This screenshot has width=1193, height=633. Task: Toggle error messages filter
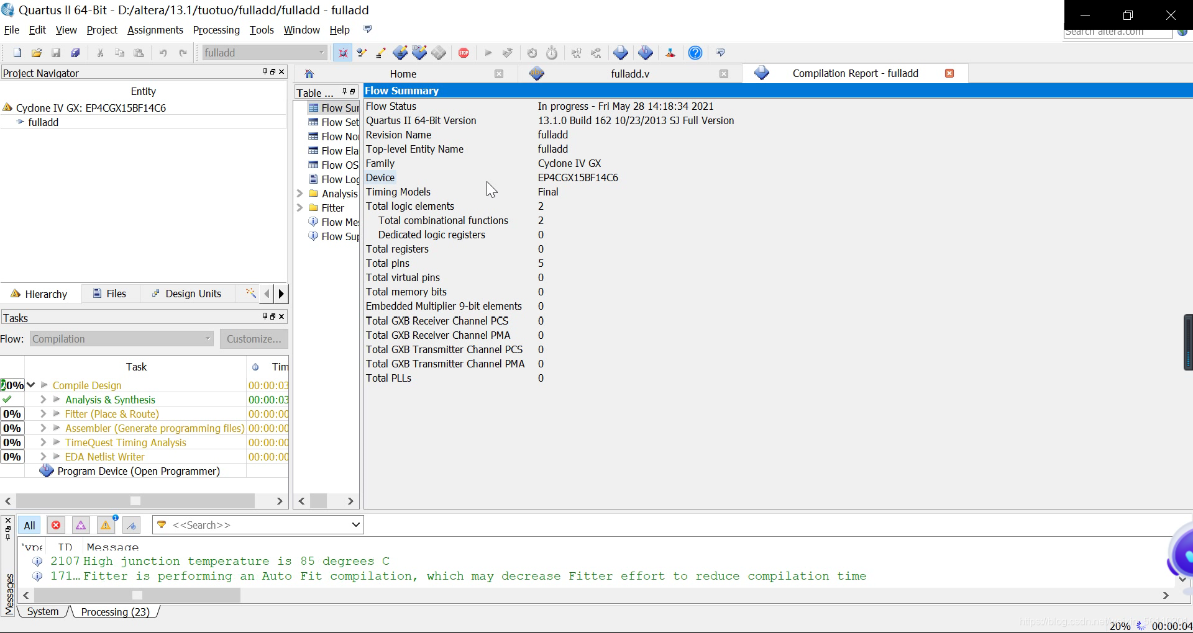(x=56, y=525)
